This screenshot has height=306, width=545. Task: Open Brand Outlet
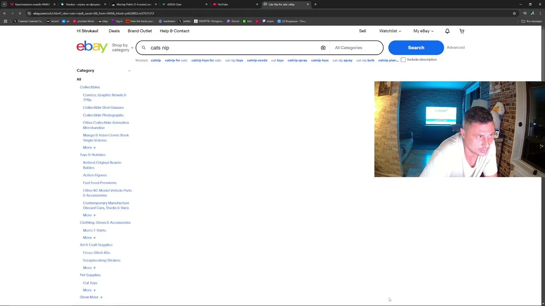pos(140,31)
